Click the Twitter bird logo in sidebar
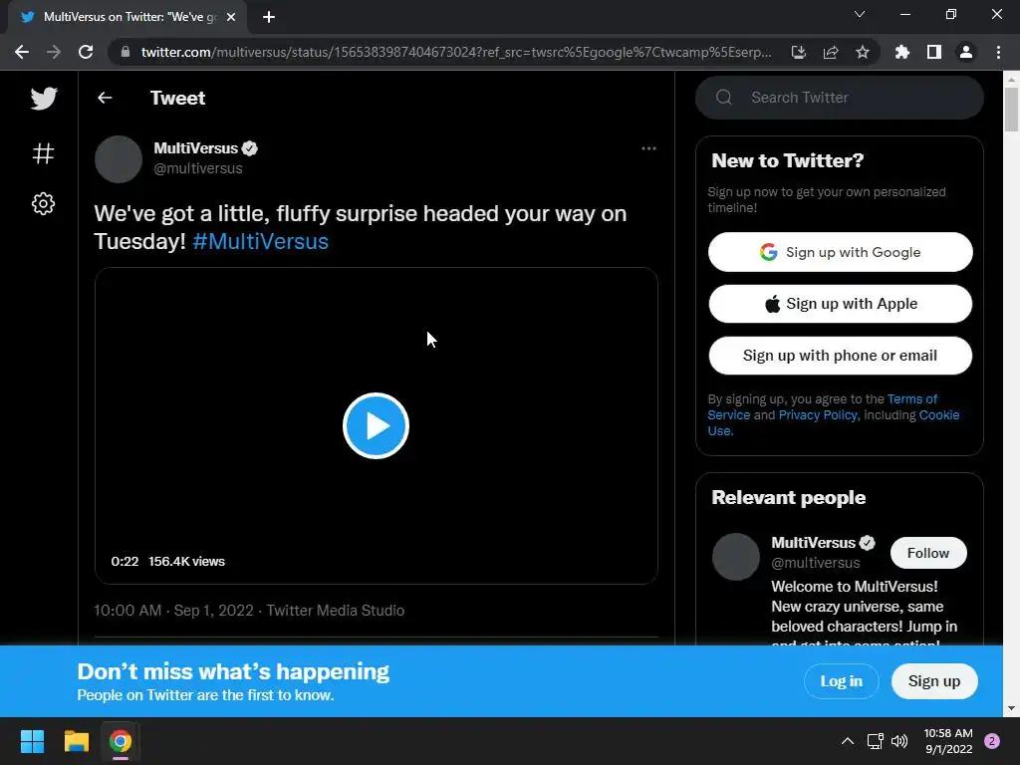The image size is (1020, 765). coord(44,99)
